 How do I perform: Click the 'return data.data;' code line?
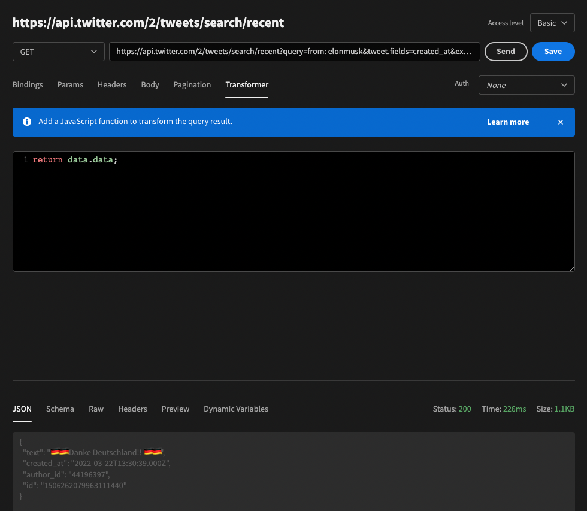(x=75, y=160)
